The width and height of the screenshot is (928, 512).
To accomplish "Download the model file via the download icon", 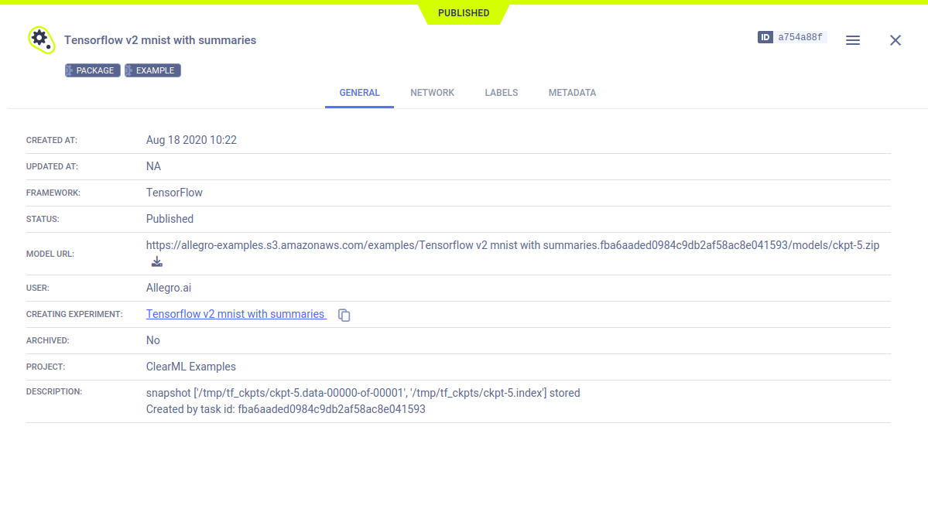I will tap(157, 261).
